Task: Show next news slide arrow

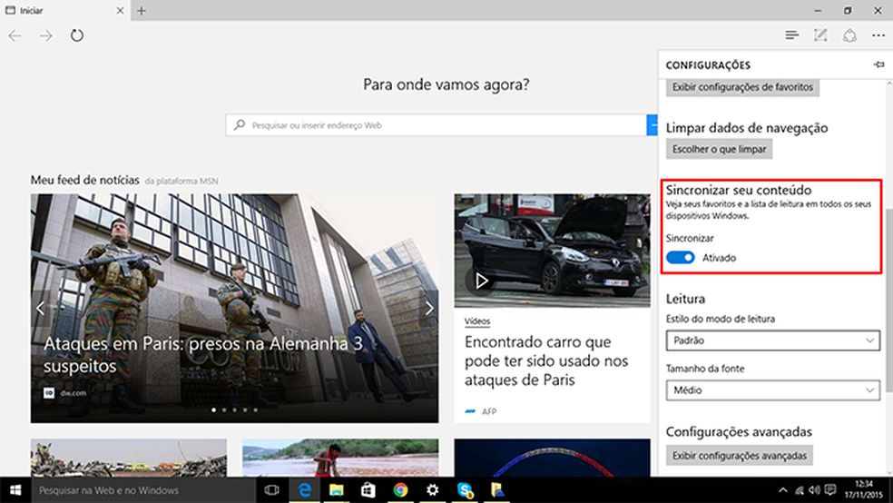Action: click(429, 308)
